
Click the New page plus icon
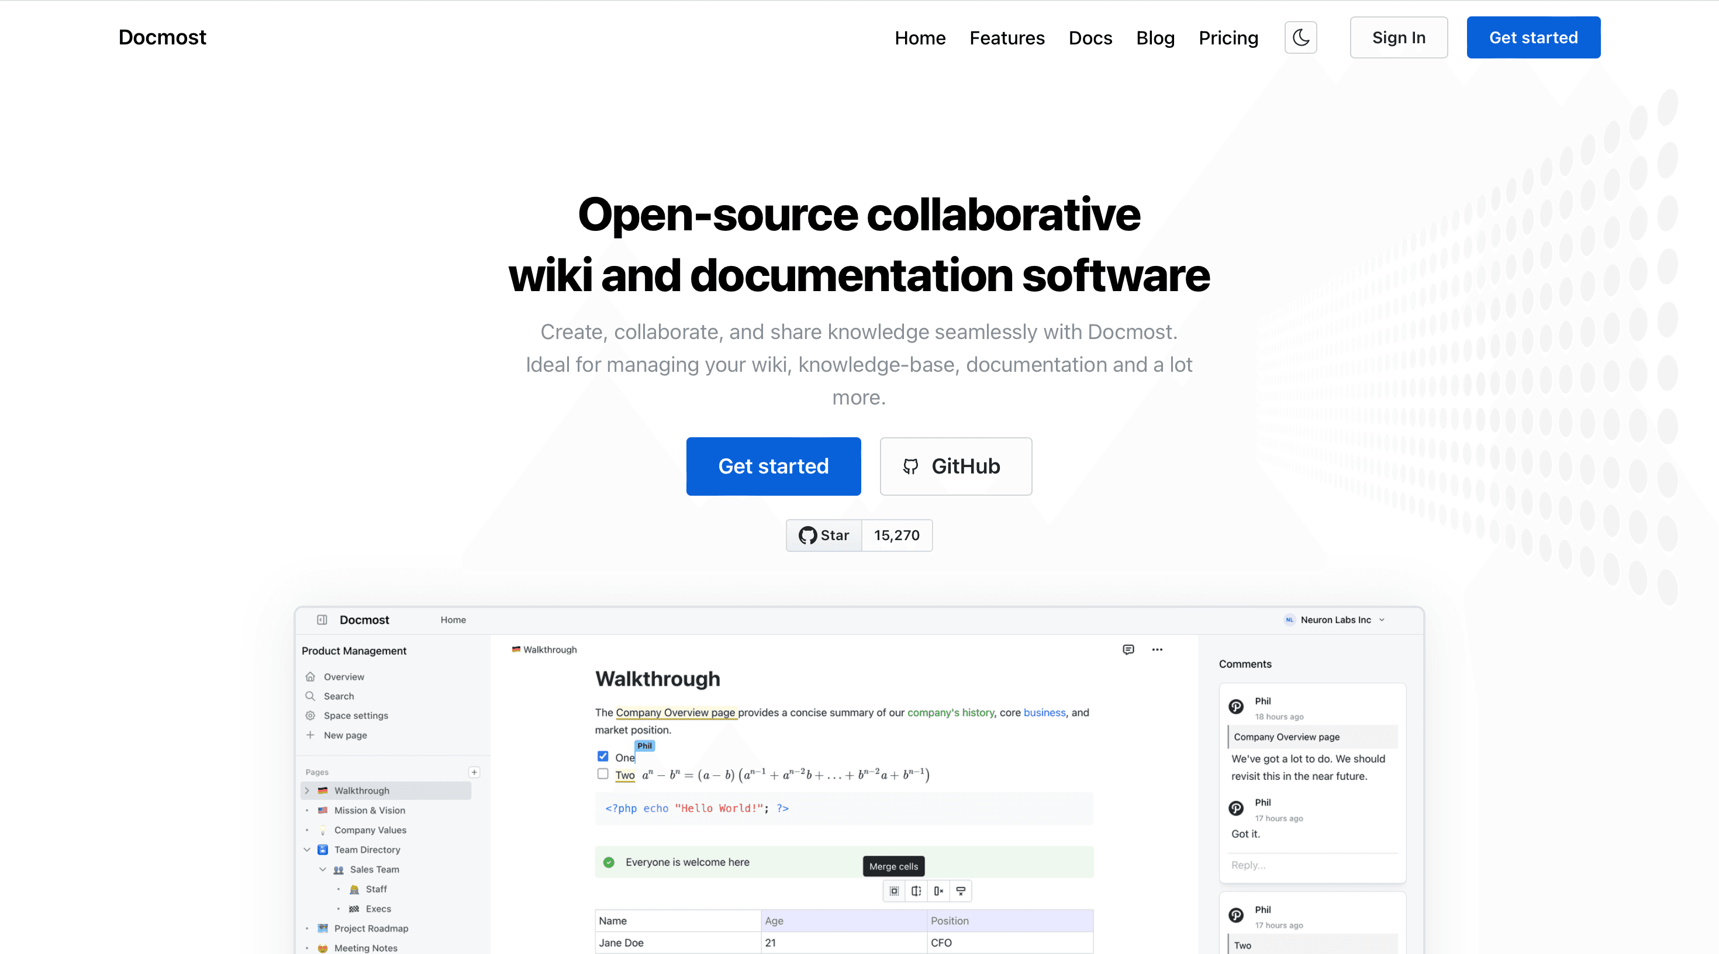[x=310, y=735]
